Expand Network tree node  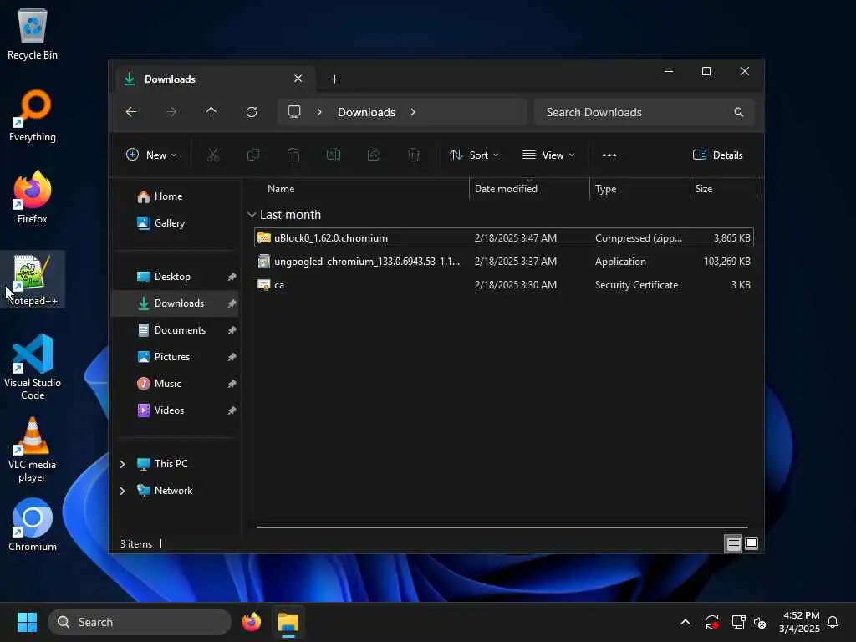click(122, 491)
